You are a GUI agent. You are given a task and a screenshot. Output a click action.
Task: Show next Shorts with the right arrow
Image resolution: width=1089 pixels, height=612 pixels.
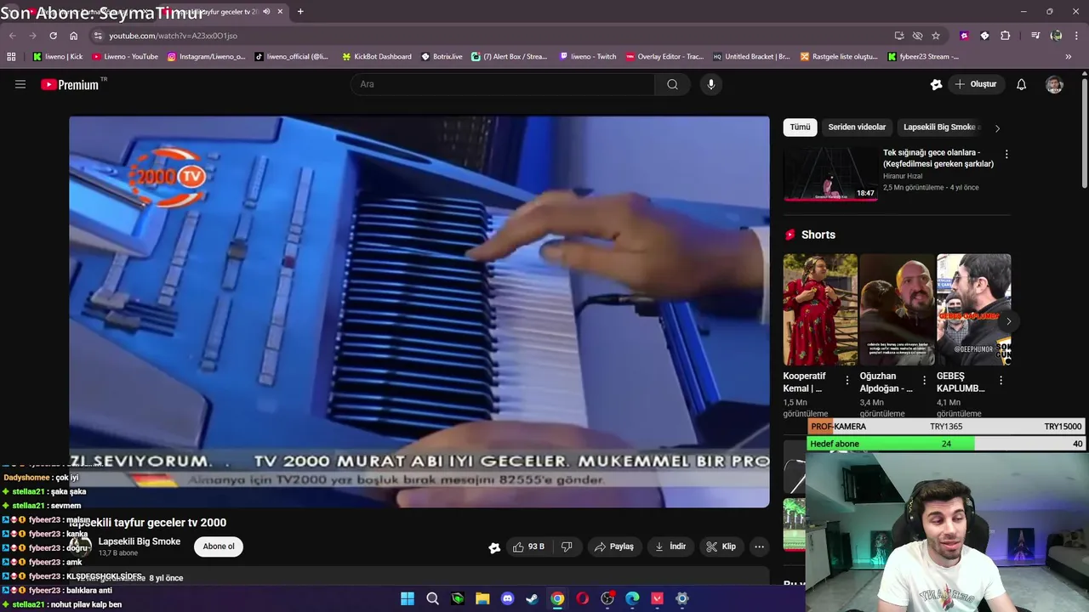click(x=1008, y=321)
